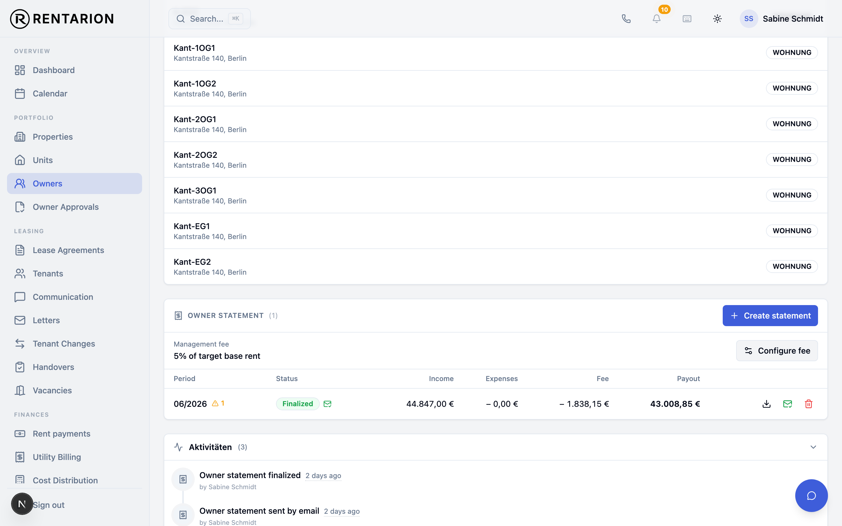The image size is (842, 526).
Task: Click Owner statement sent by email activity
Action: coord(259,511)
